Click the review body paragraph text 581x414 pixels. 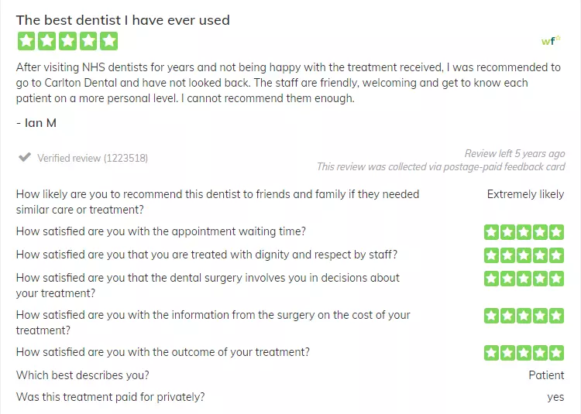point(288,83)
